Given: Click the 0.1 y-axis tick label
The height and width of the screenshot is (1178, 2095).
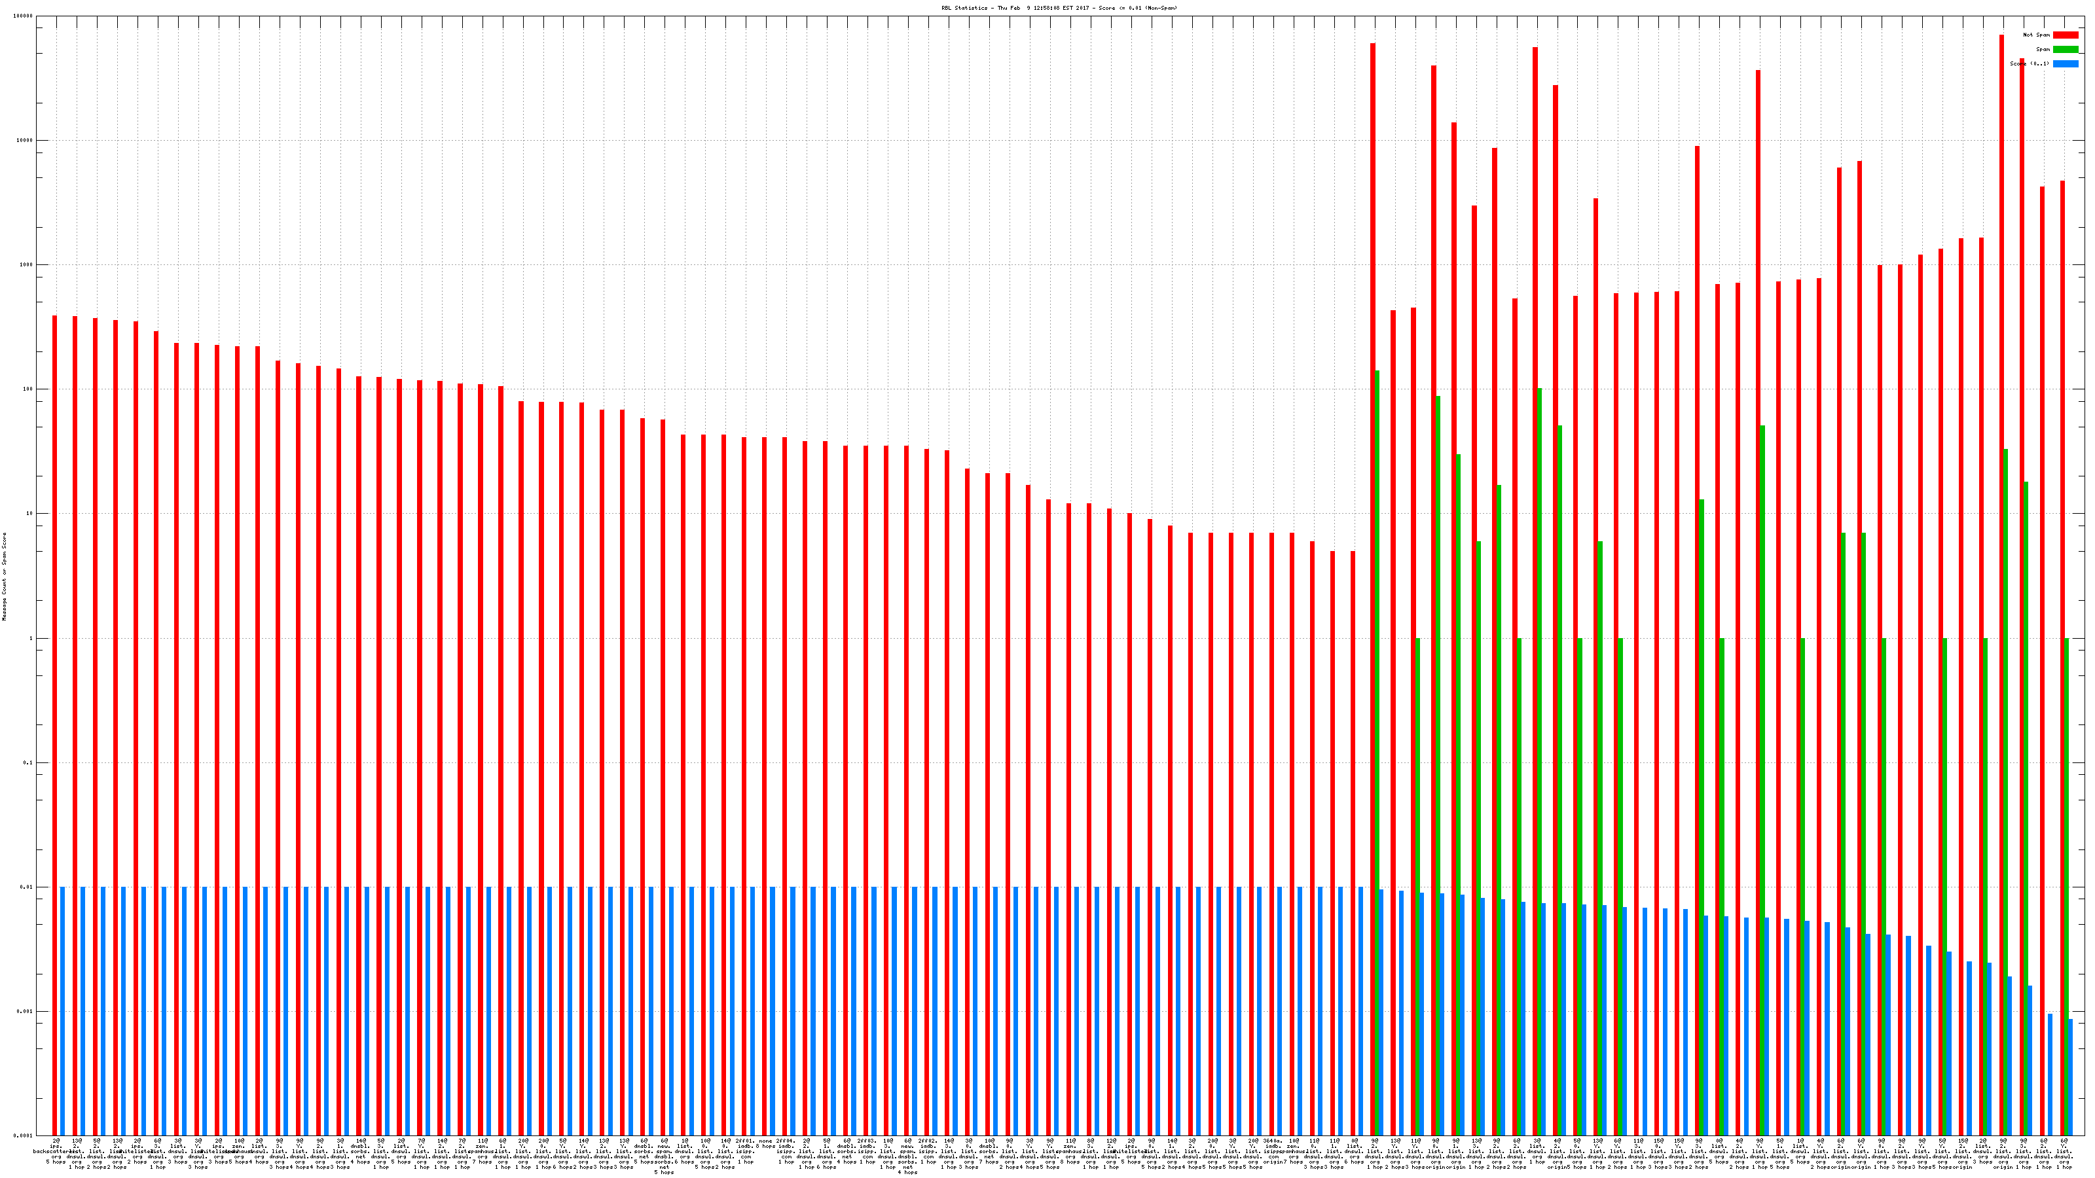Looking at the screenshot, I should click(28, 762).
